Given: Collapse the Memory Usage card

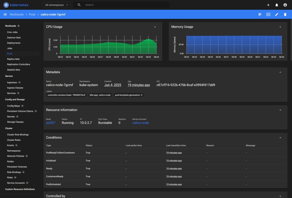Looking at the screenshot, I should (280, 27).
